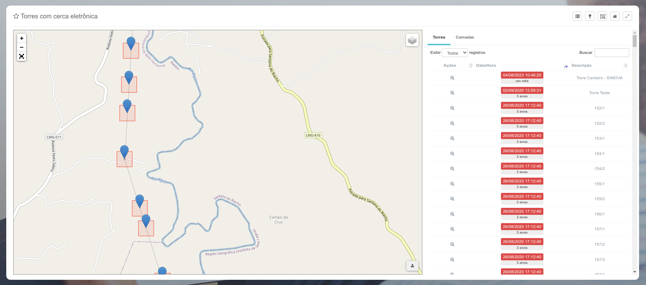The height and width of the screenshot is (285, 646).
Task: Sort table by Descrição column
Action: pyautogui.click(x=581, y=65)
